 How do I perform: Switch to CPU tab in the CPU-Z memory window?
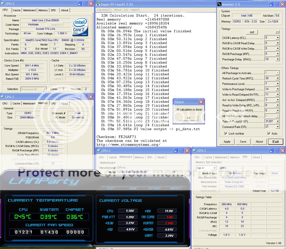[x=5, y=103]
